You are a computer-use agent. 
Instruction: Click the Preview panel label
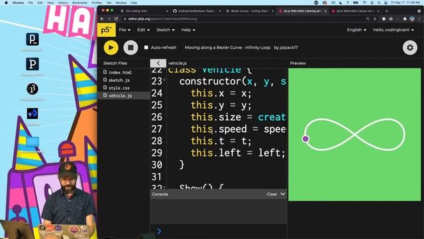[297, 63]
